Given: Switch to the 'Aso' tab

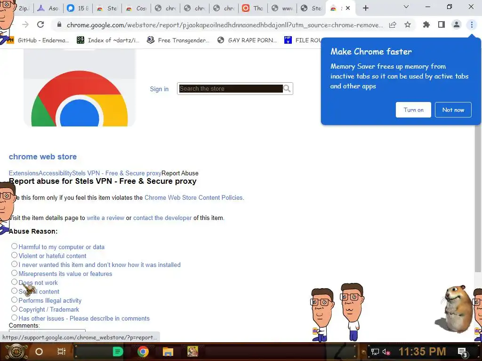Looking at the screenshot, I should (48, 8).
